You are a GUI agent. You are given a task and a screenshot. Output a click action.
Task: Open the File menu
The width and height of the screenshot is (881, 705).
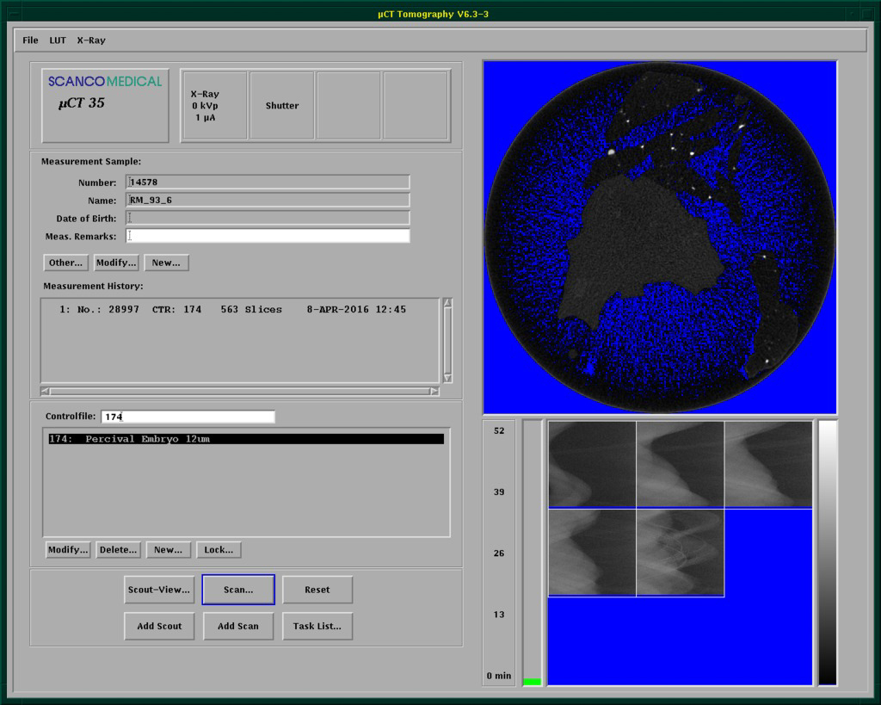point(30,40)
